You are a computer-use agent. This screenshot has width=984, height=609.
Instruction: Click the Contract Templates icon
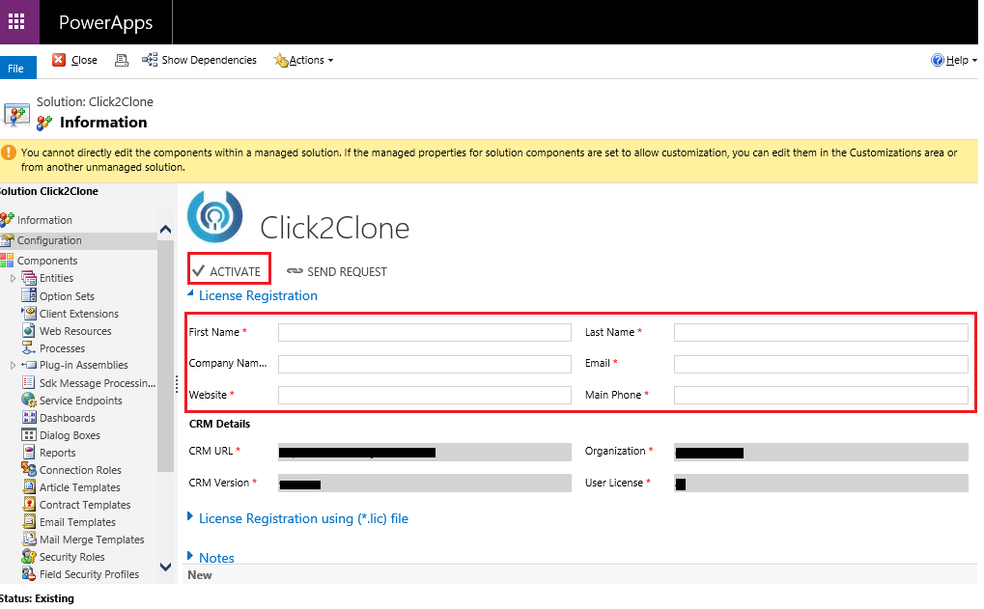pyautogui.click(x=29, y=504)
